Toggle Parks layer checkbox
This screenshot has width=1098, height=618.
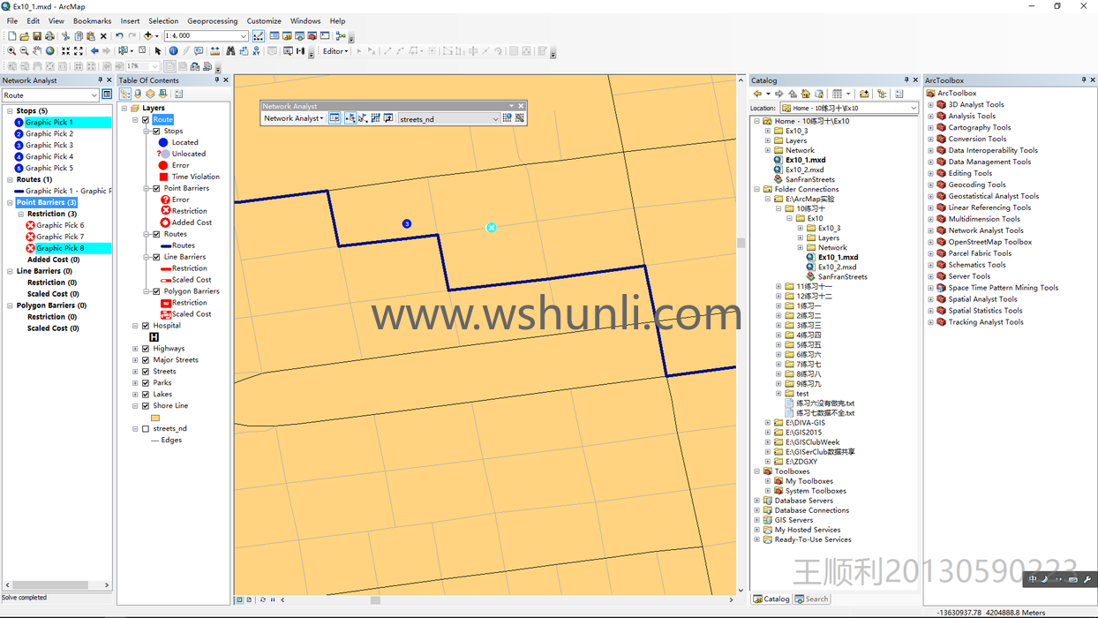[x=146, y=383]
